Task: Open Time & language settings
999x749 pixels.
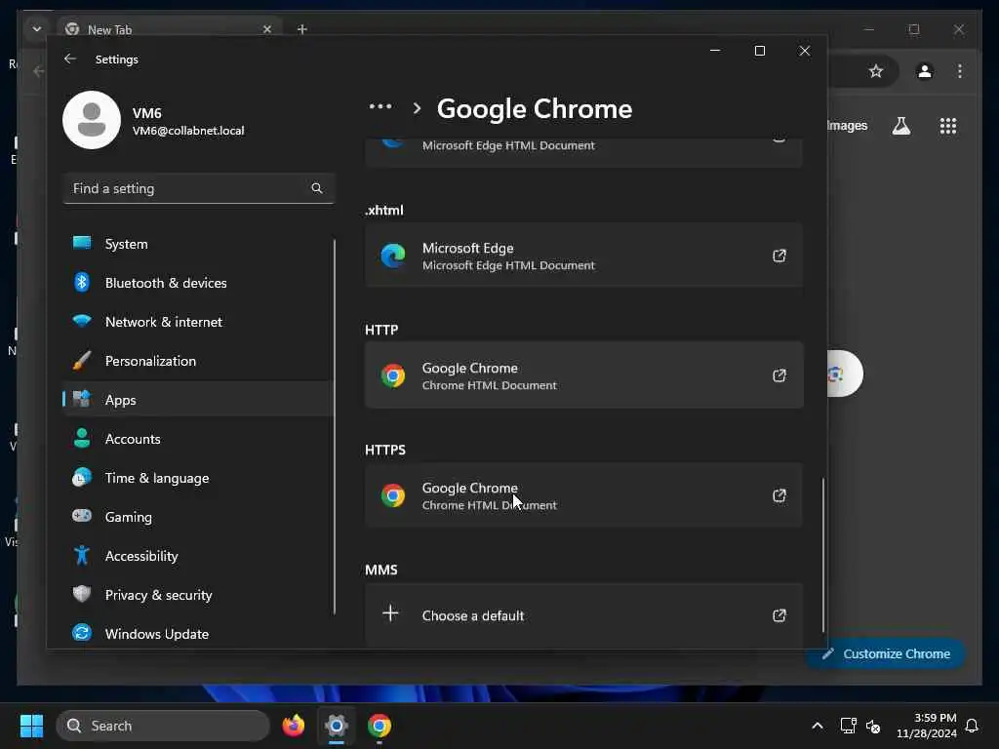Action: (x=199, y=478)
